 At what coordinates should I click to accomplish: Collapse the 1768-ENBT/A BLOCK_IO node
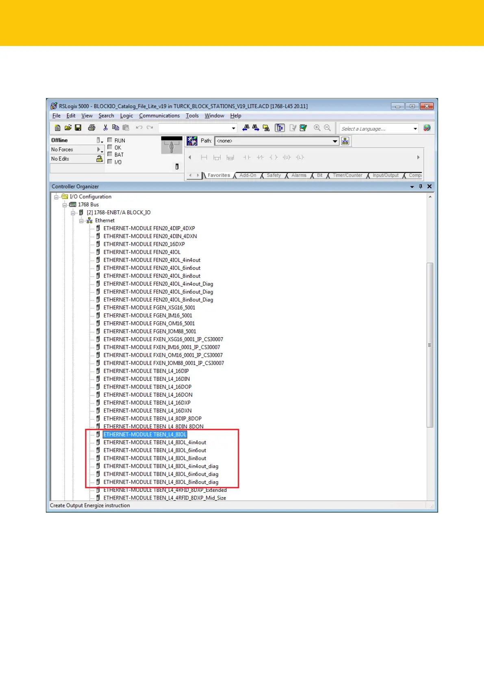[73, 213]
